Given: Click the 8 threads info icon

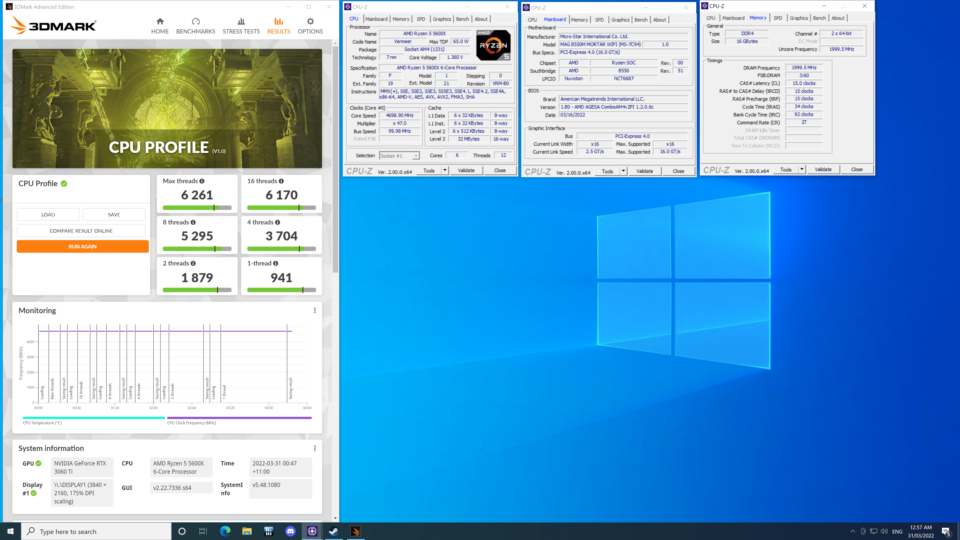Looking at the screenshot, I should (193, 222).
